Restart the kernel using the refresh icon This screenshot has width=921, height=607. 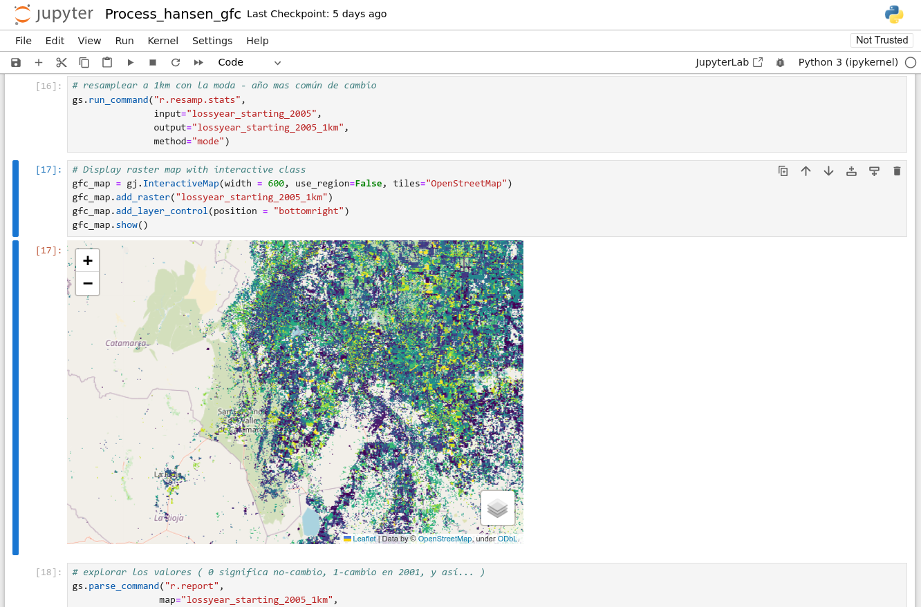click(176, 62)
